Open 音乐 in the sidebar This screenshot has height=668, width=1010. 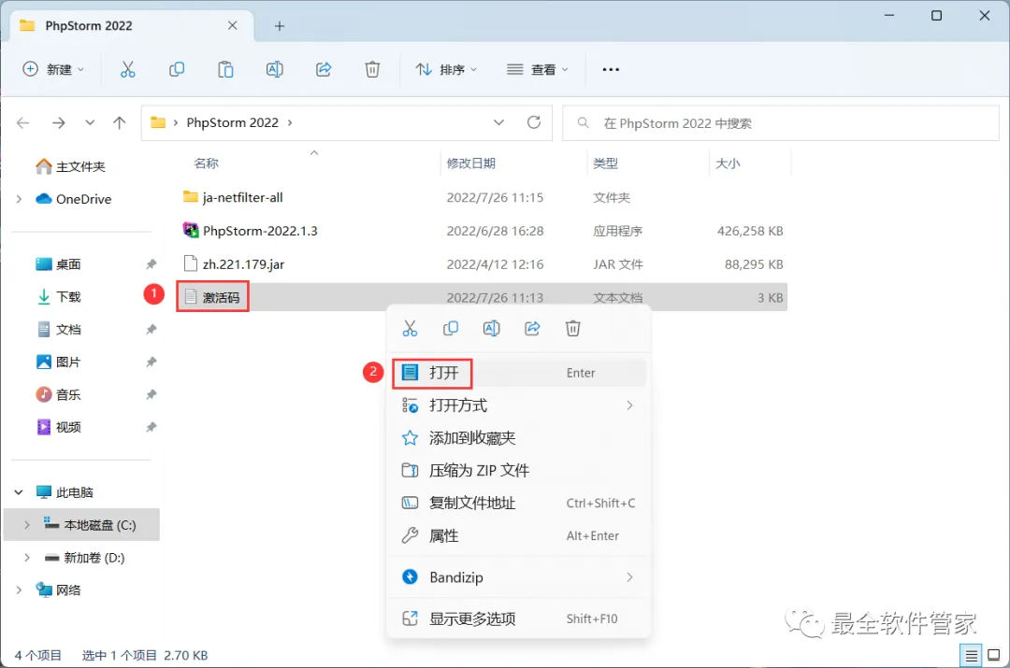[59, 394]
